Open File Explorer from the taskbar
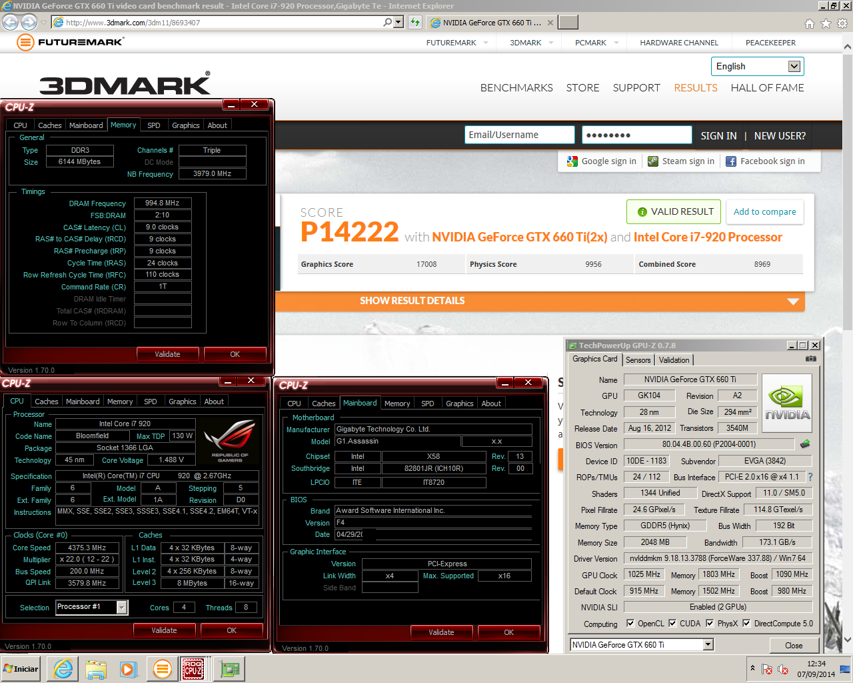 [96, 669]
